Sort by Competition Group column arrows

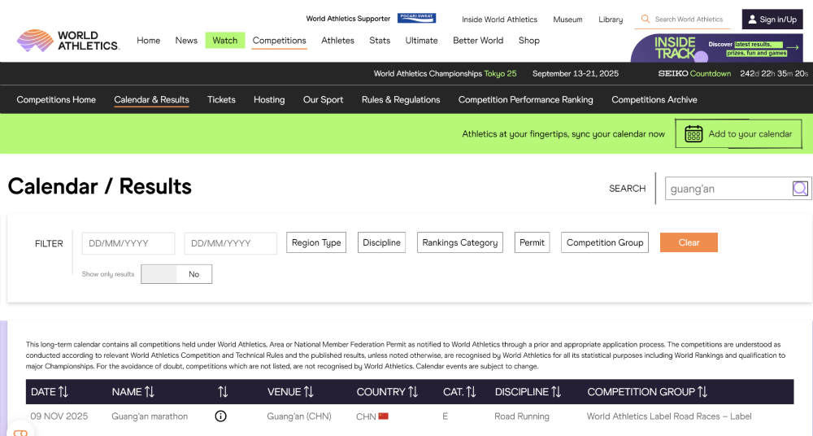coord(702,392)
